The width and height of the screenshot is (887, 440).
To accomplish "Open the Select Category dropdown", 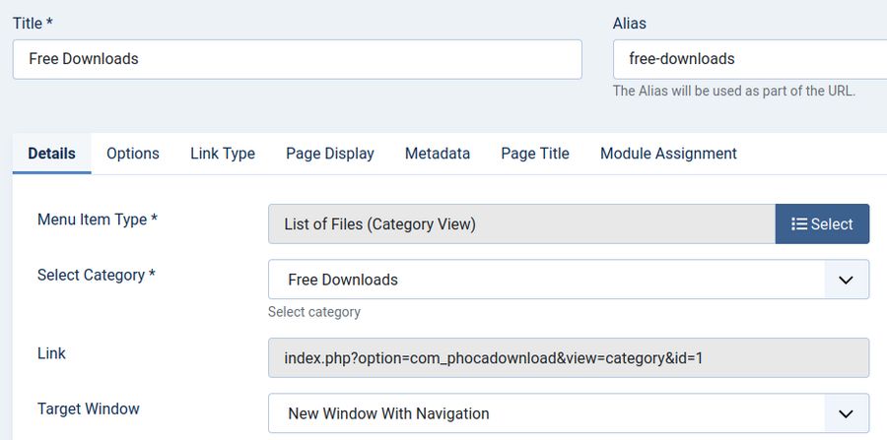I will [x=547, y=280].
